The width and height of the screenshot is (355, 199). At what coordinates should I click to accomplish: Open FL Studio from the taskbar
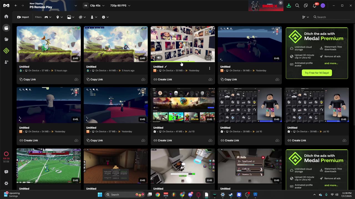[x=174, y=195]
